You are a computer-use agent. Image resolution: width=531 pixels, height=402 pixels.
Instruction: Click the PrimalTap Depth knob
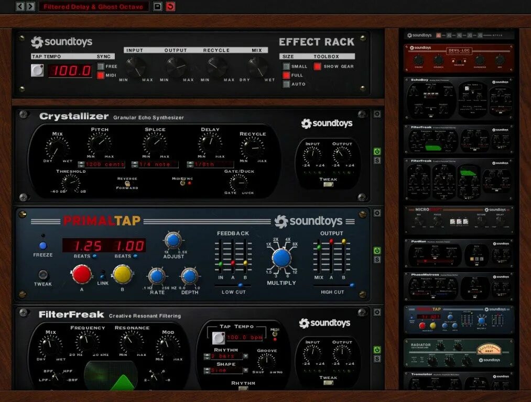tap(190, 276)
